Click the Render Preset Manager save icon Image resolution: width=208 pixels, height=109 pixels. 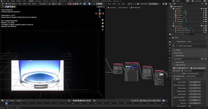click(x=174, y=46)
